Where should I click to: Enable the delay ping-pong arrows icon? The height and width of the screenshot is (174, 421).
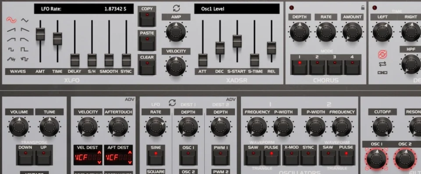pyautogui.click(x=382, y=64)
